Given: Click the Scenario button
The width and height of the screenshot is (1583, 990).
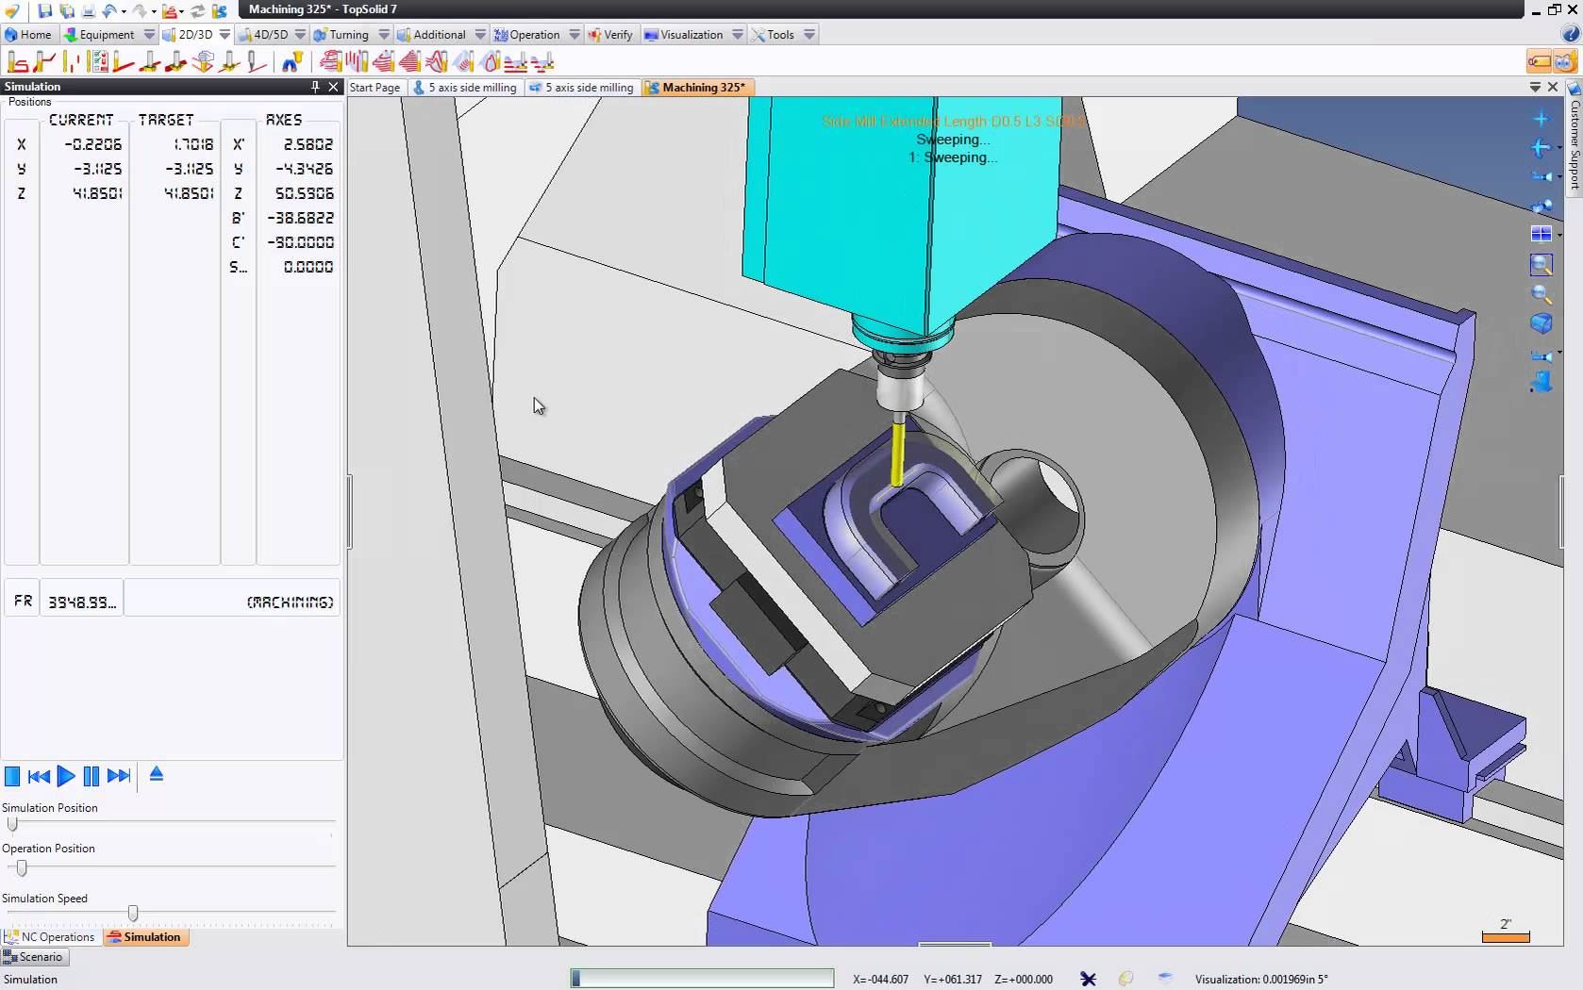Looking at the screenshot, I should [35, 957].
